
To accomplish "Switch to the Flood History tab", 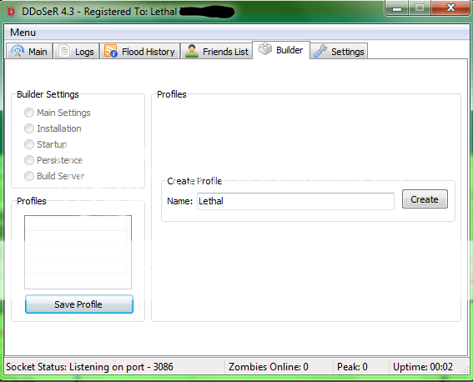I will (139, 51).
